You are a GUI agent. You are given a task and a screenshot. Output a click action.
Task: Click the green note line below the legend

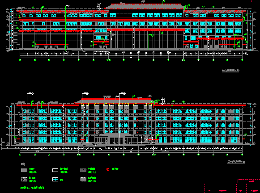(32, 188)
